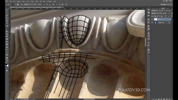This screenshot has height=100, width=178.
Task: Change the screen mode
Action: pyautogui.click(x=7, y=71)
